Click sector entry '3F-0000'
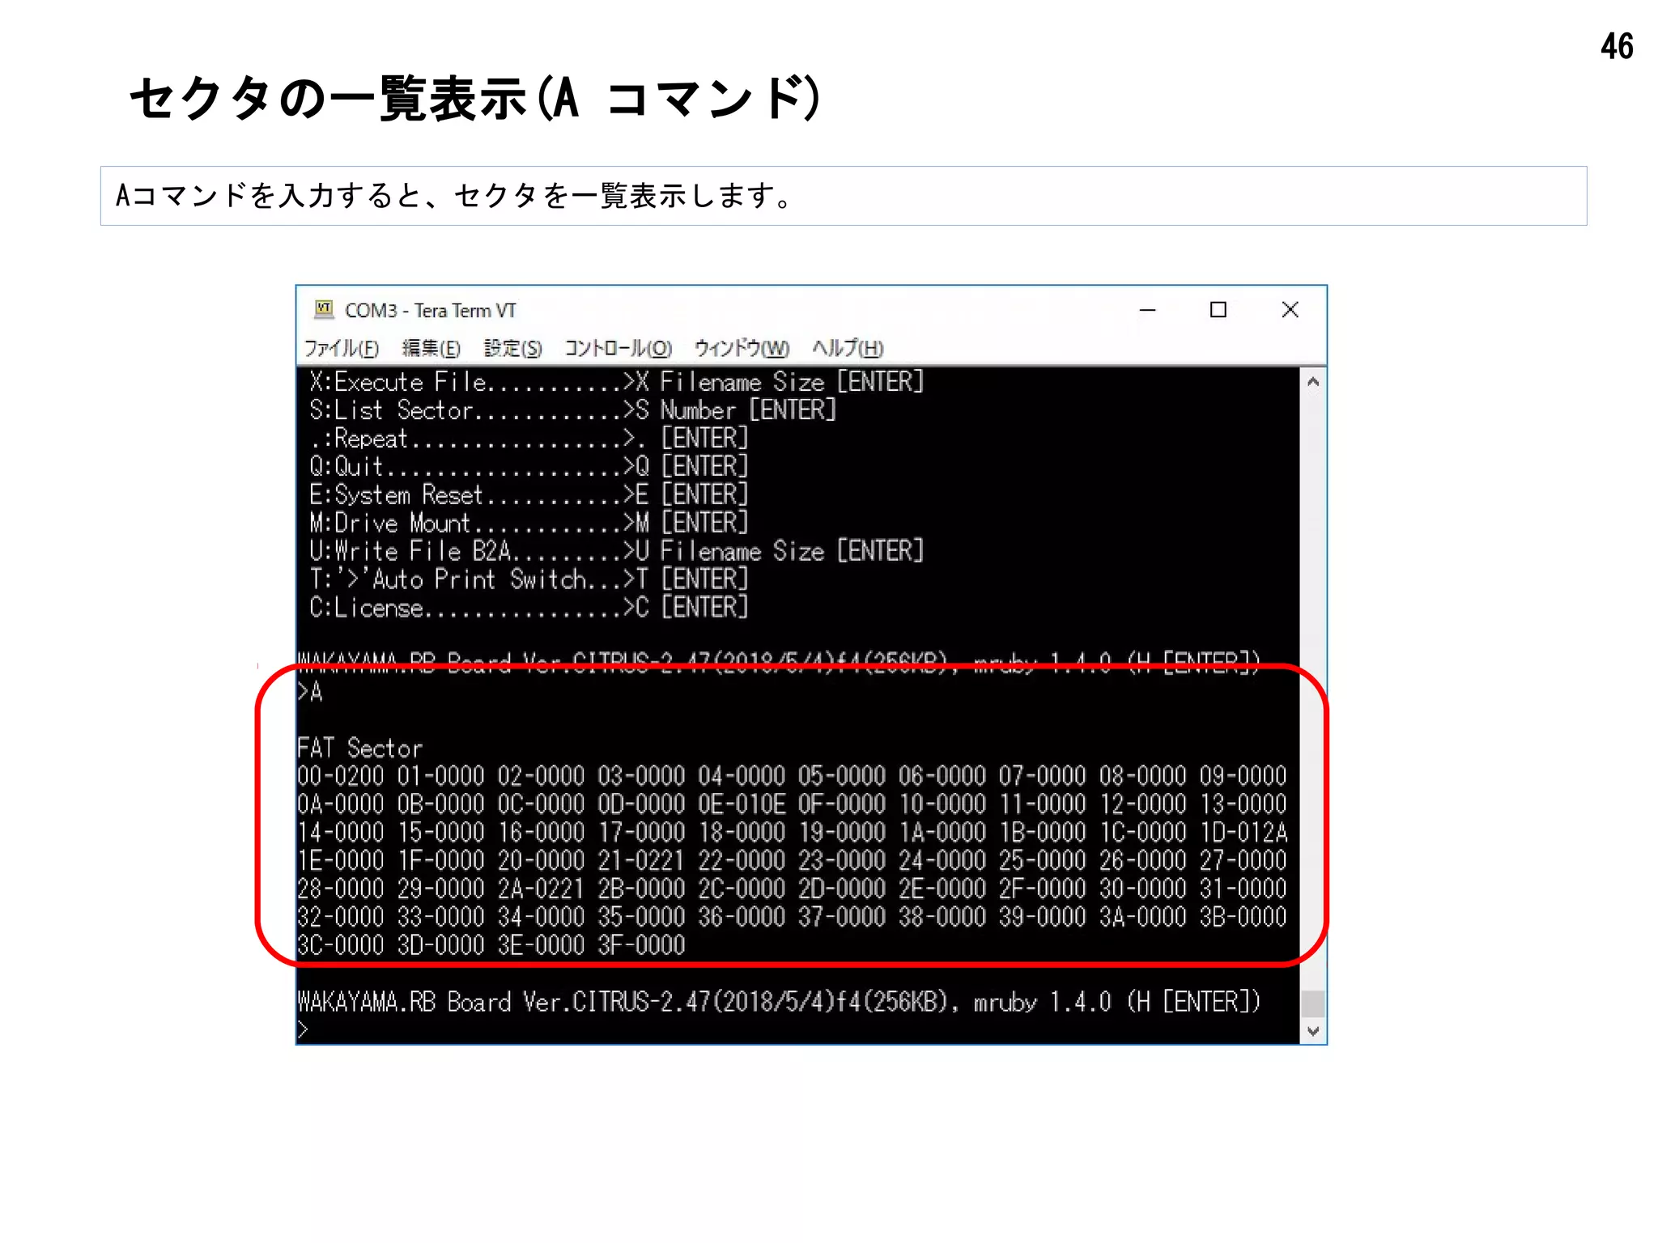This screenshot has width=1658, height=1243. pyautogui.click(x=641, y=945)
